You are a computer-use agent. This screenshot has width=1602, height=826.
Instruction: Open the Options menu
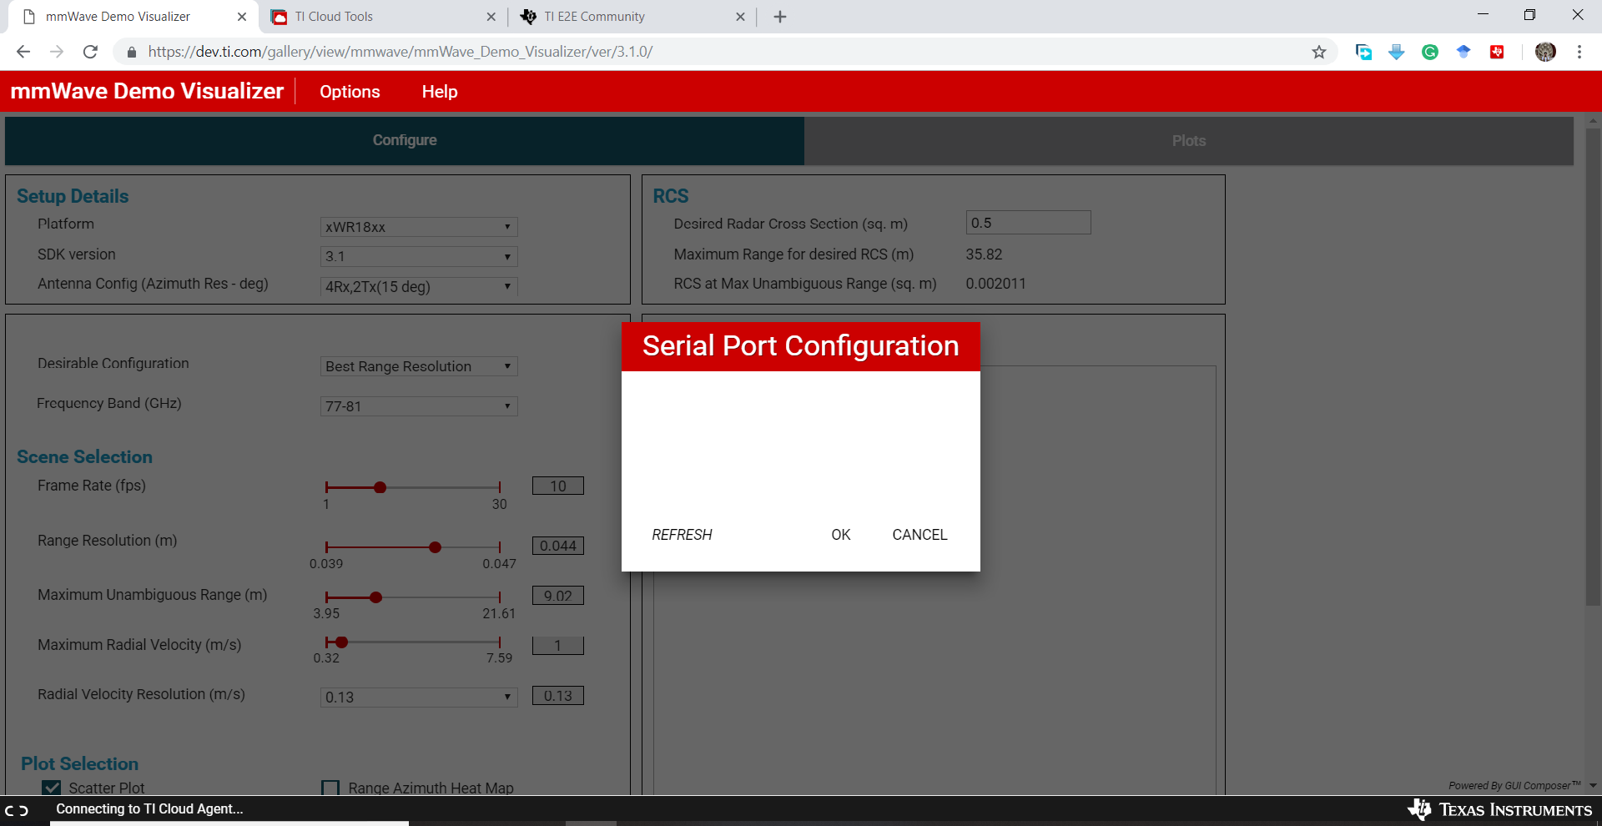(x=350, y=92)
